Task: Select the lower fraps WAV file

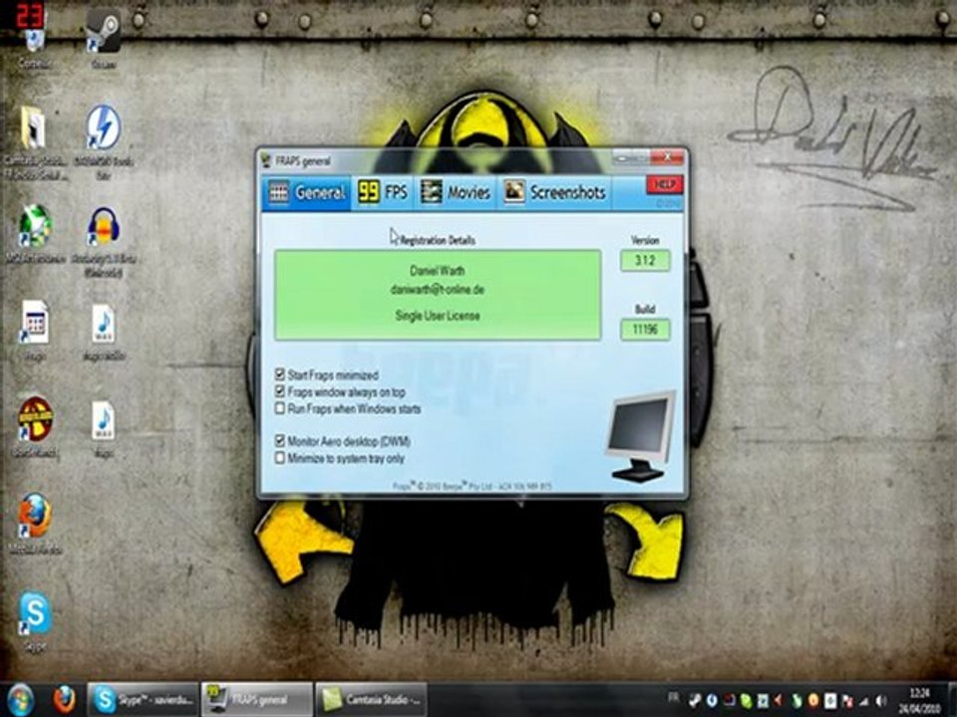Action: (x=103, y=429)
